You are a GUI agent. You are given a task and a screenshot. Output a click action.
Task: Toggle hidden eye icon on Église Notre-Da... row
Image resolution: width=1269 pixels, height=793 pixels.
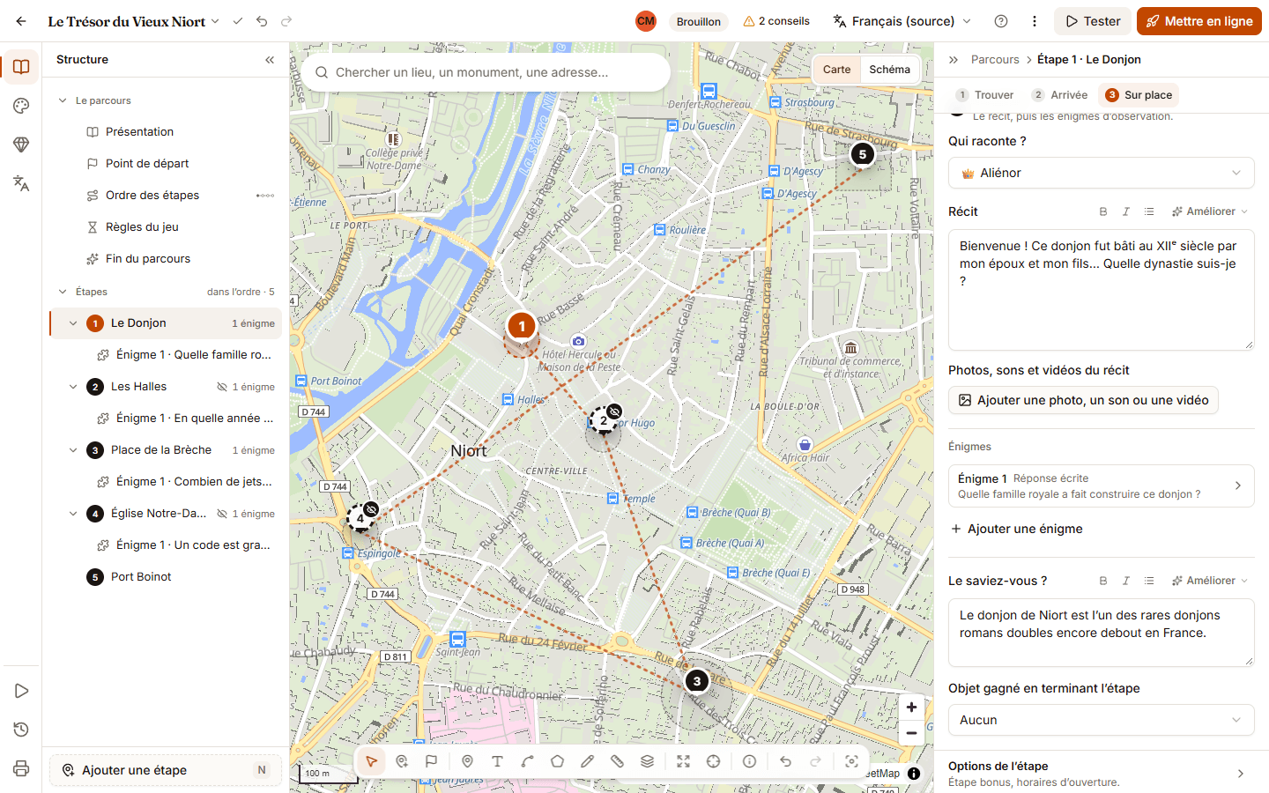(x=222, y=514)
